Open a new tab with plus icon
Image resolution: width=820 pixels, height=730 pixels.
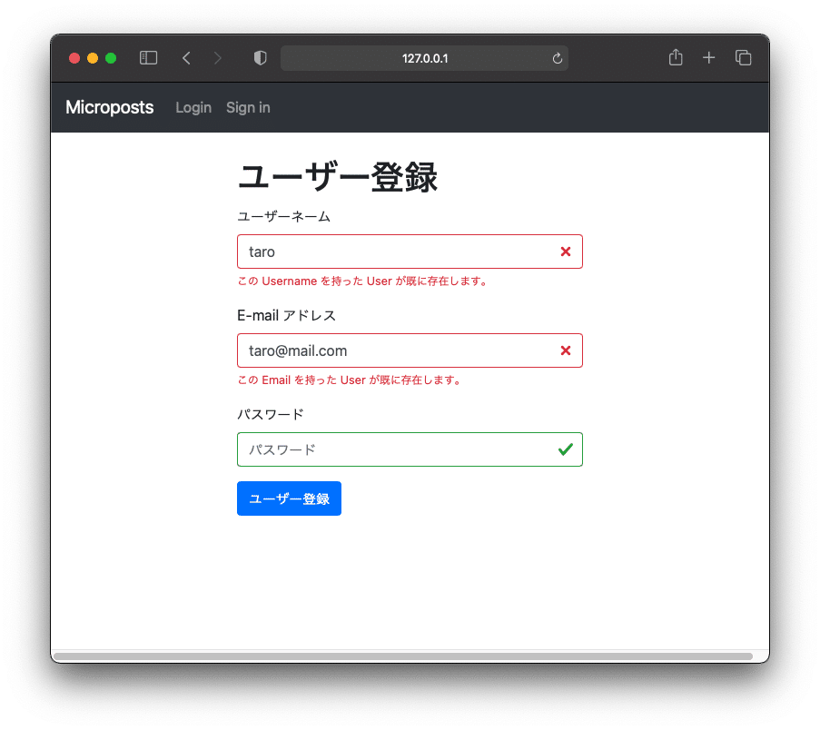click(x=708, y=57)
